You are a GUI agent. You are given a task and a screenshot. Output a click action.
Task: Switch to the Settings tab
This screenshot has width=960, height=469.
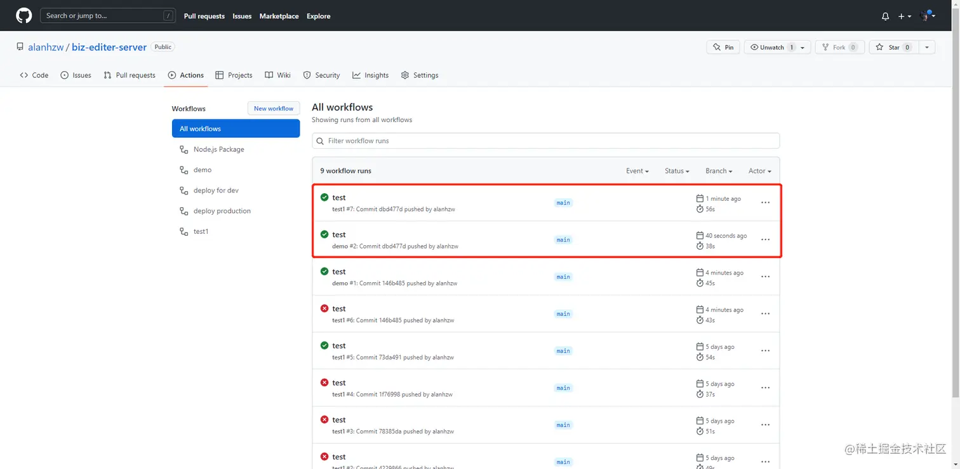point(420,75)
